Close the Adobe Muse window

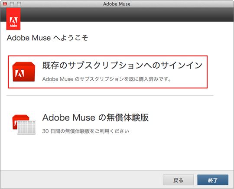tap(5, 4)
